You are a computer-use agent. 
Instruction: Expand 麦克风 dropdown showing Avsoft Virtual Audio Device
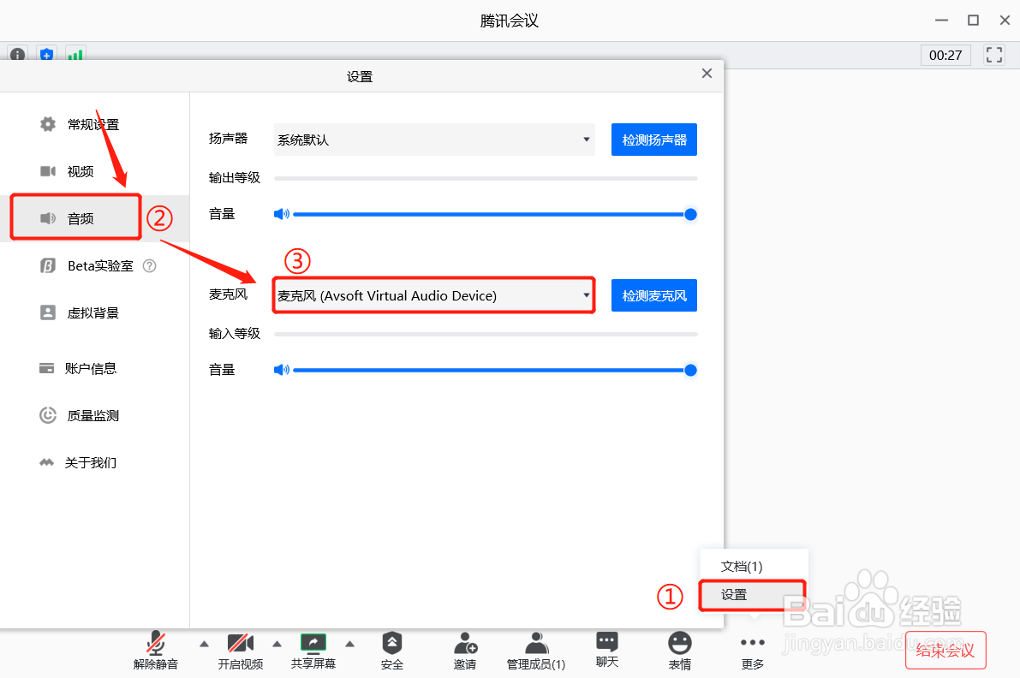coord(434,296)
